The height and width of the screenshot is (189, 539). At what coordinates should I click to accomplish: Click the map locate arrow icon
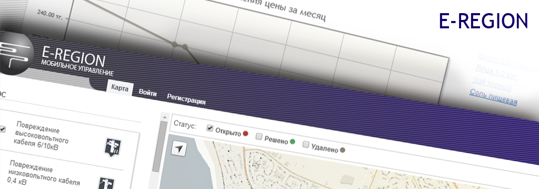[179, 149]
